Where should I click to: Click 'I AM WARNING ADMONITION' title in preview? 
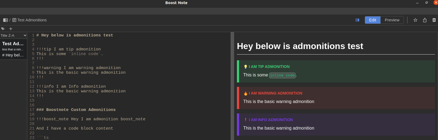pyautogui.click(x=275, y=93)
